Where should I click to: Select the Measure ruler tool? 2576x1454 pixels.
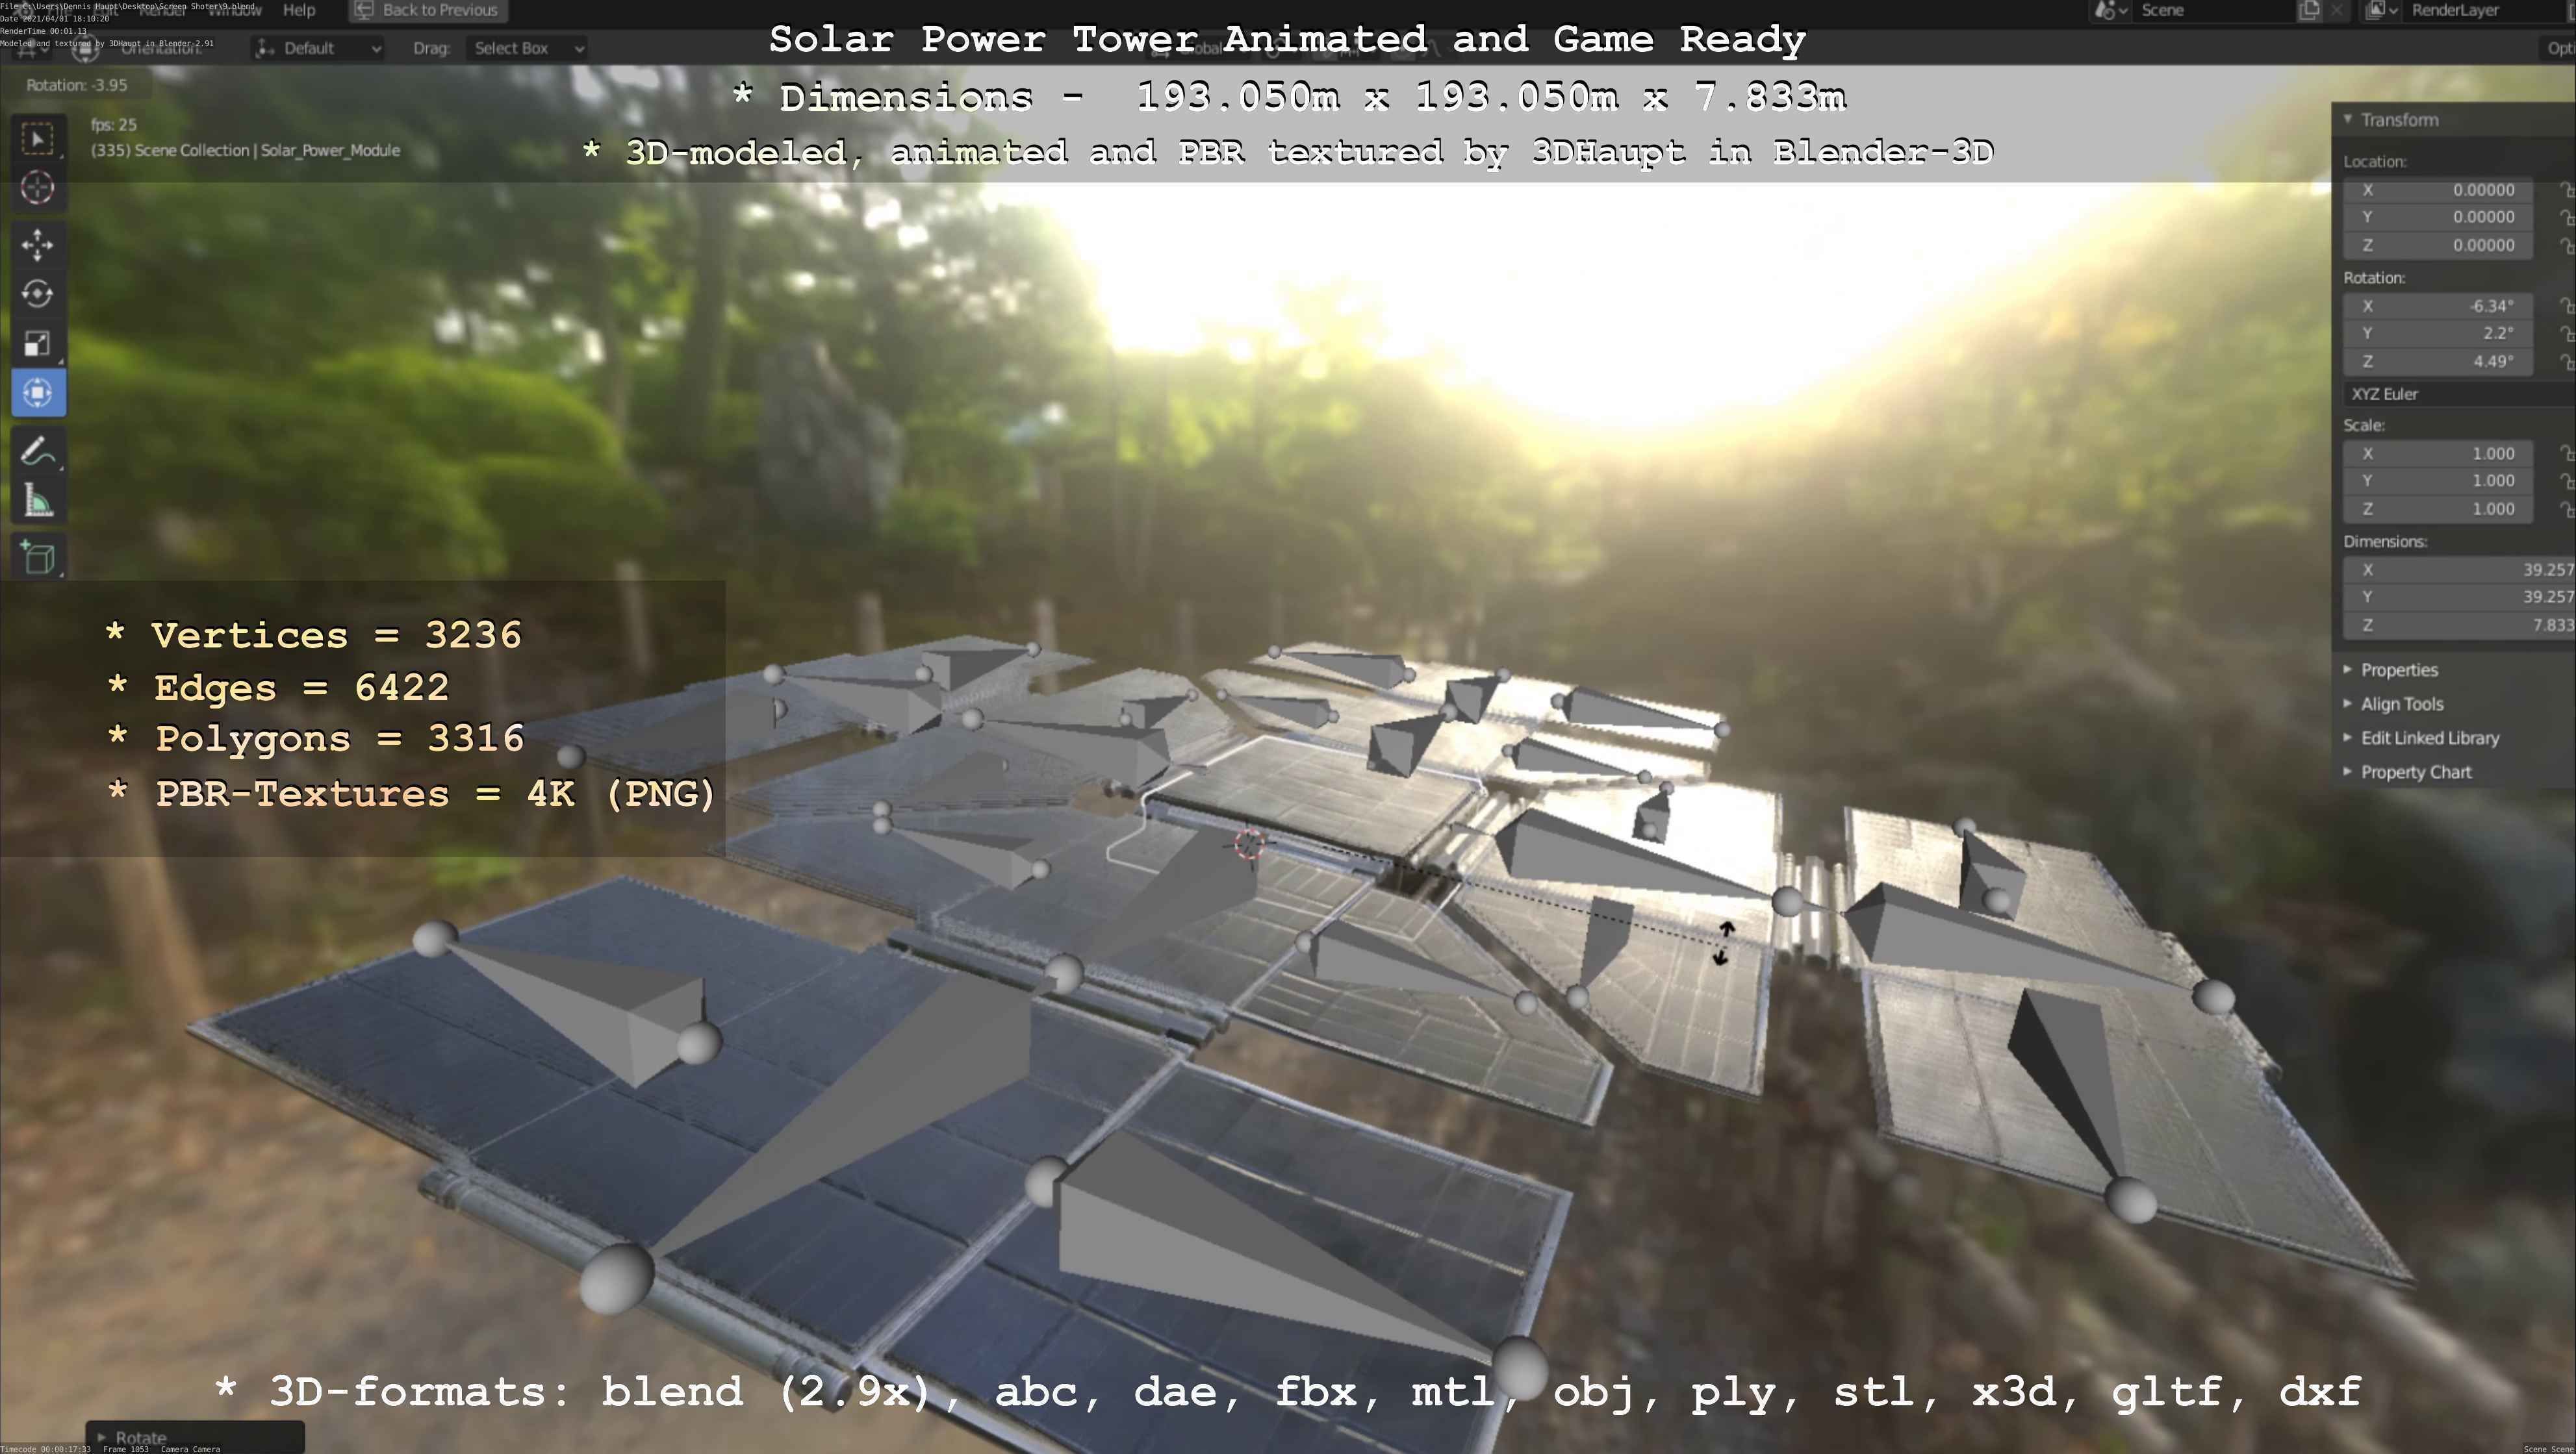(x=38, y=501)
